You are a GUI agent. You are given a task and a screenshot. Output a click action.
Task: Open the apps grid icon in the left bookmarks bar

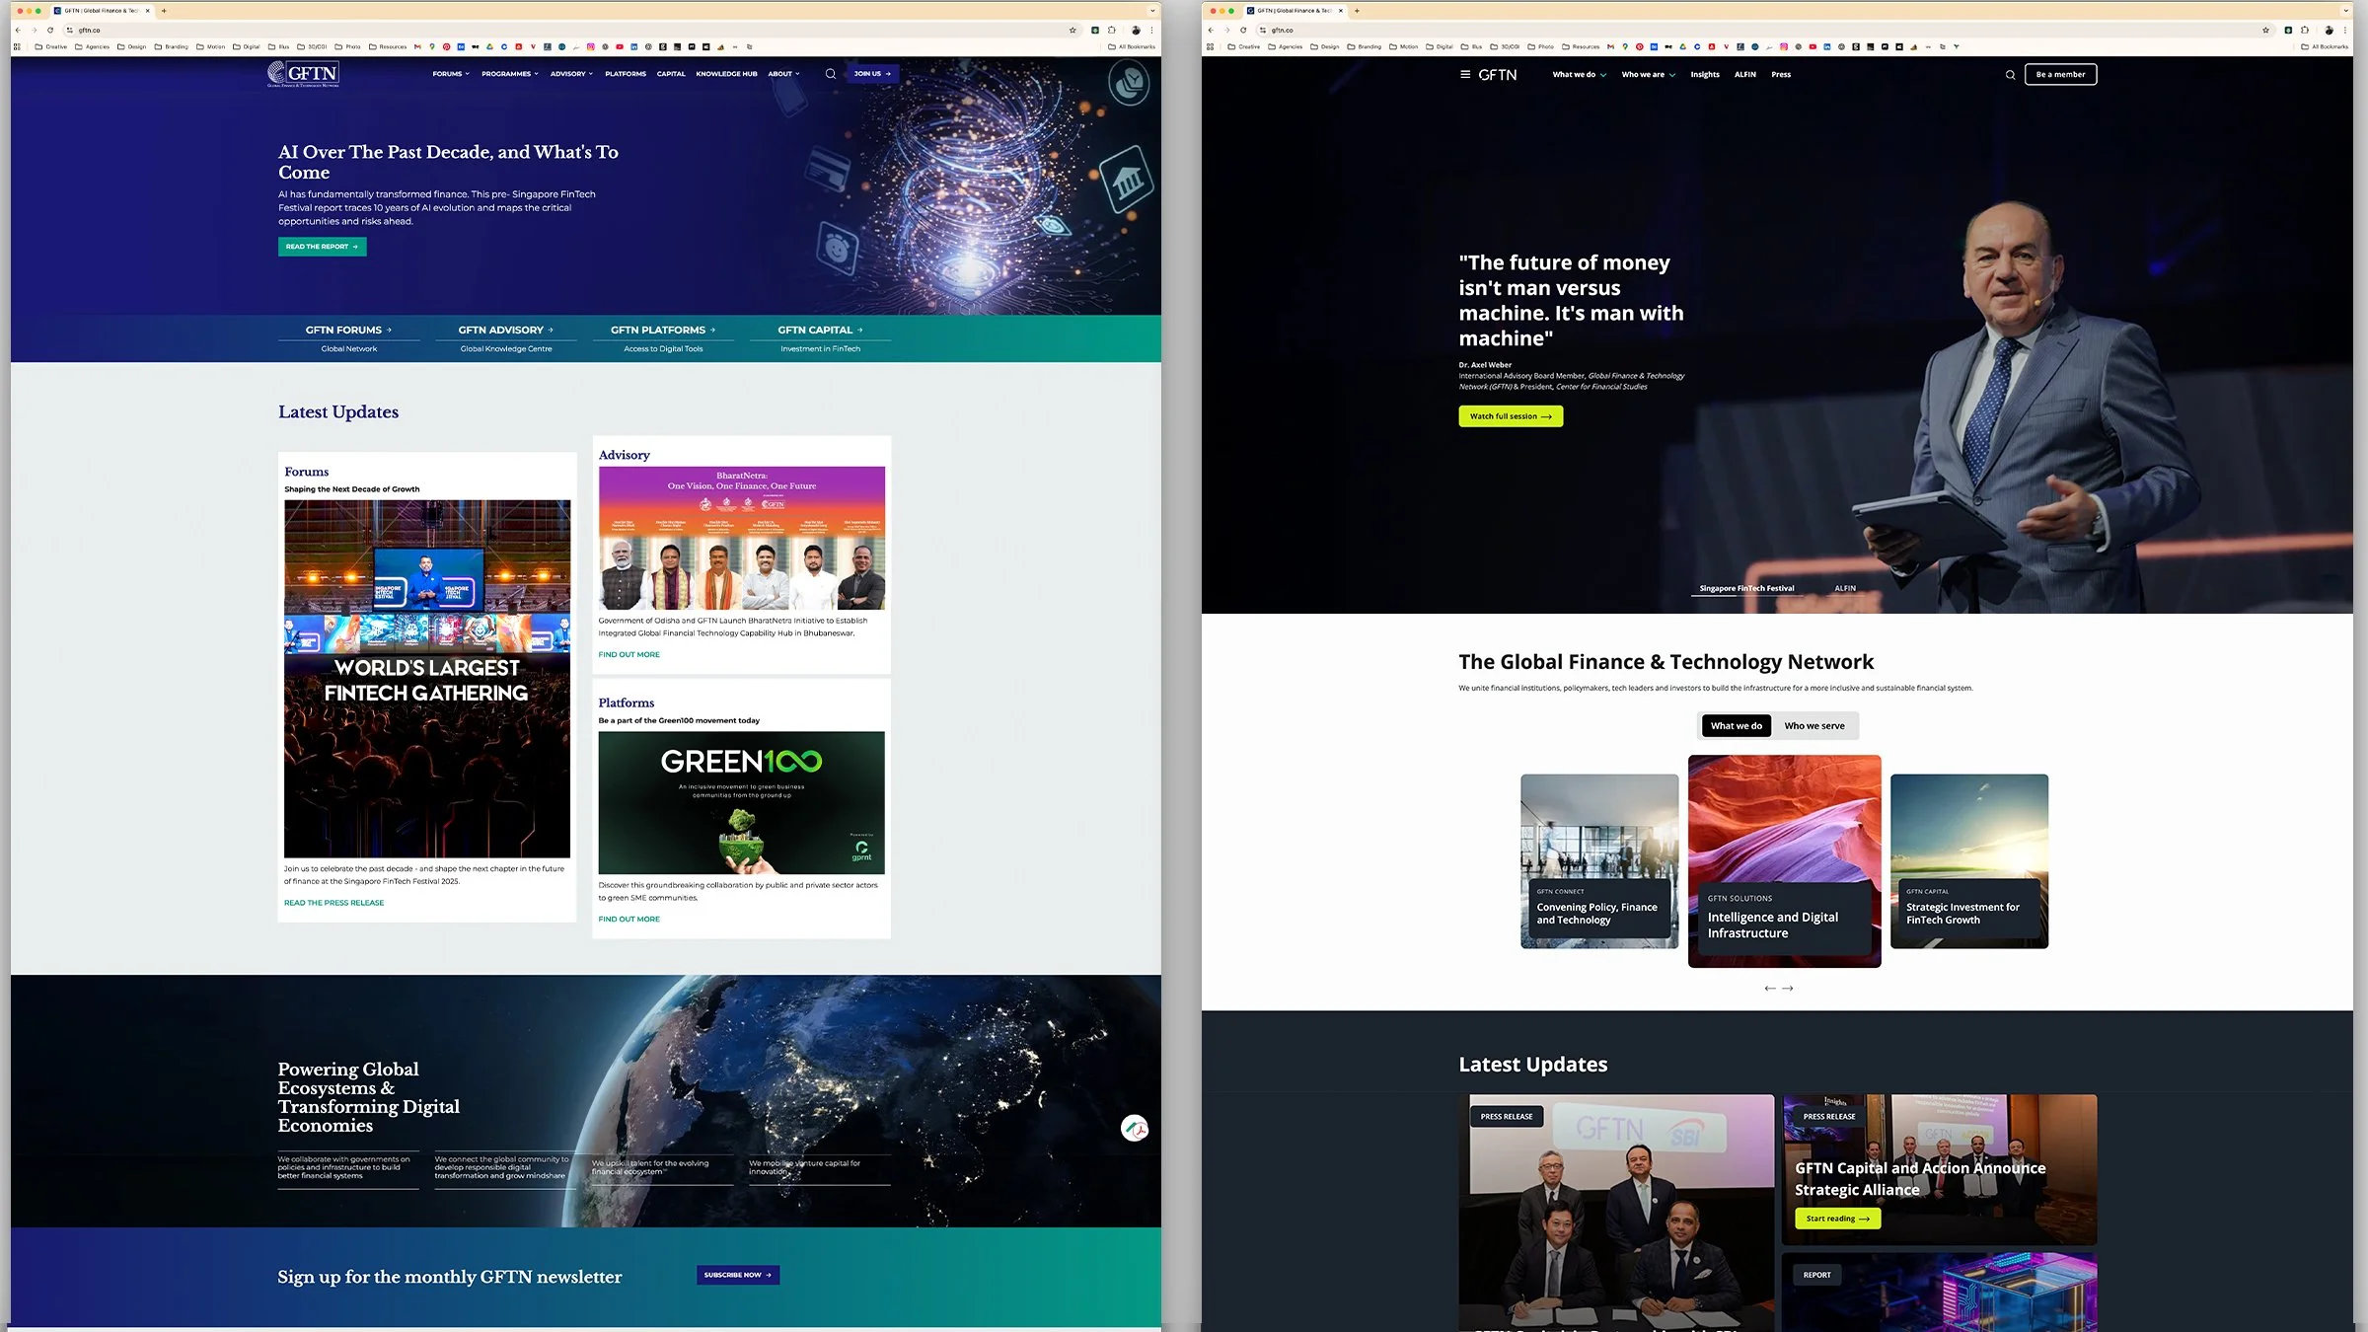[17, 46]
